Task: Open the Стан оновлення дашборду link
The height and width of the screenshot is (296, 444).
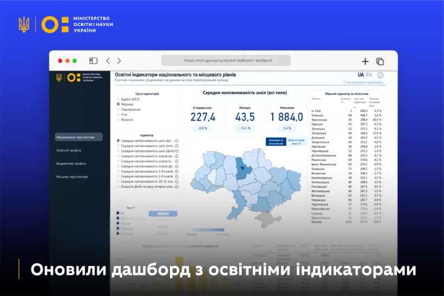Action: tap(363, 82)
